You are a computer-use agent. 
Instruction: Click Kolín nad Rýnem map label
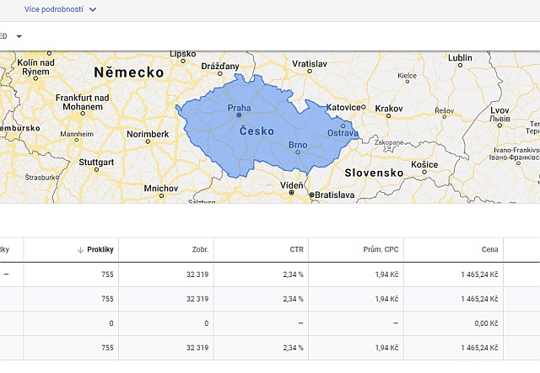35,67
